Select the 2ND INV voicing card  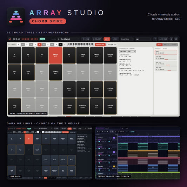[x=166, y=63]
